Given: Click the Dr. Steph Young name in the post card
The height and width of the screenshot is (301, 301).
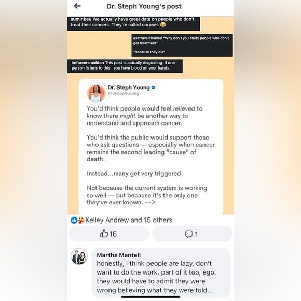Looking at the screenshot, I should (x=129, y=88).
